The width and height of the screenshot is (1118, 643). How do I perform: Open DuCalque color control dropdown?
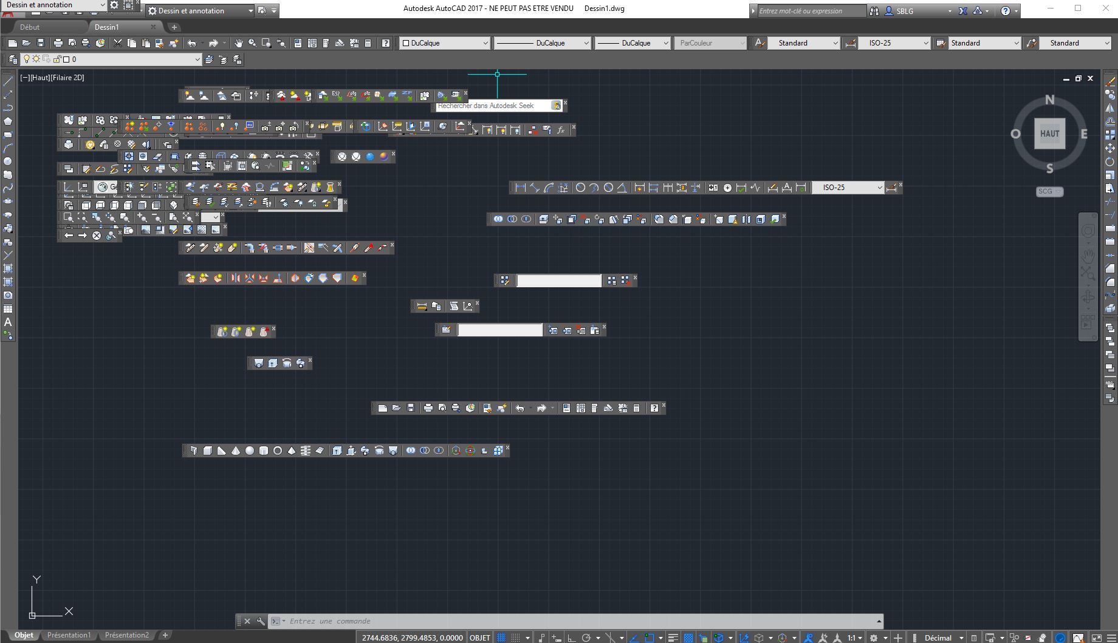click(x=445, y=43)
